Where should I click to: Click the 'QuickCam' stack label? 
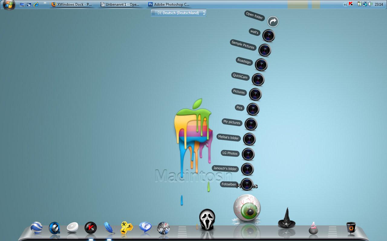tap(240, 76)
